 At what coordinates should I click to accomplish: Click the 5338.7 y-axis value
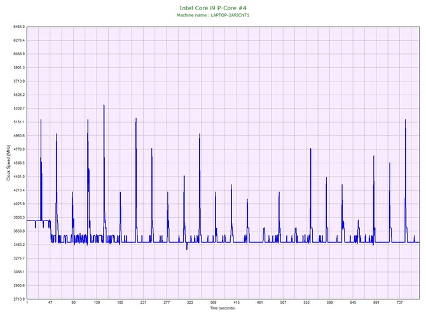[x=19, y=109]
